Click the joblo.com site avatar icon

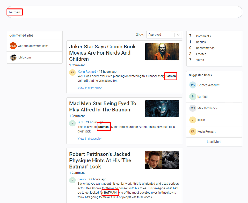[13, 57]
